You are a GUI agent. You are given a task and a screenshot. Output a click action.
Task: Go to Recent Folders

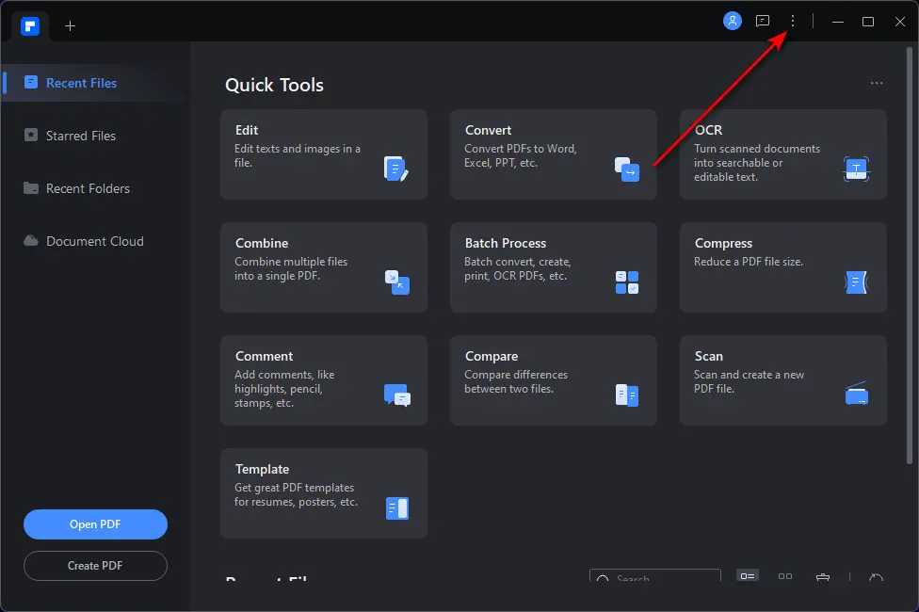[88, 188]
